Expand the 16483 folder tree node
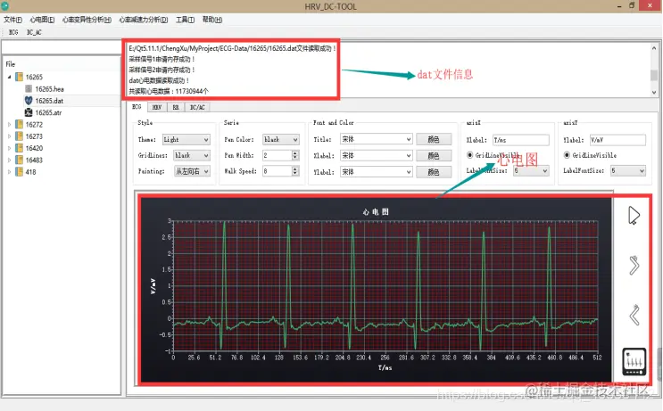Screen dimensions: 663x411 tap(9, 160)
